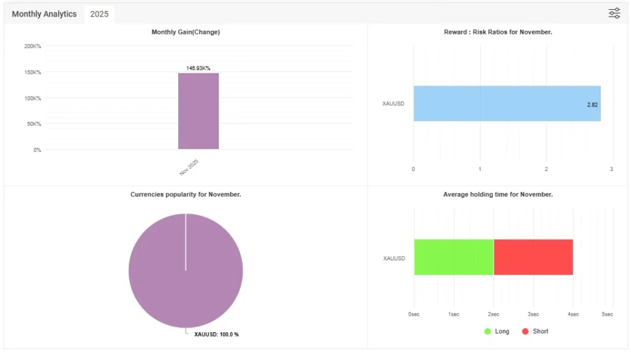Image resolution: width=631 pixels, height=352 pixels.
Task: Open the filter settings sliders icon
Action: point(614,14)
